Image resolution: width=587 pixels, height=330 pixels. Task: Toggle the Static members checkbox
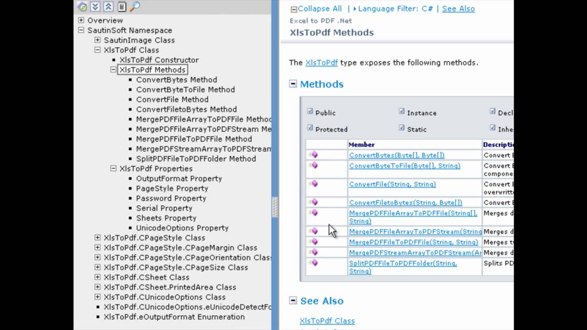pyautogui.click(x=402, y=128)
